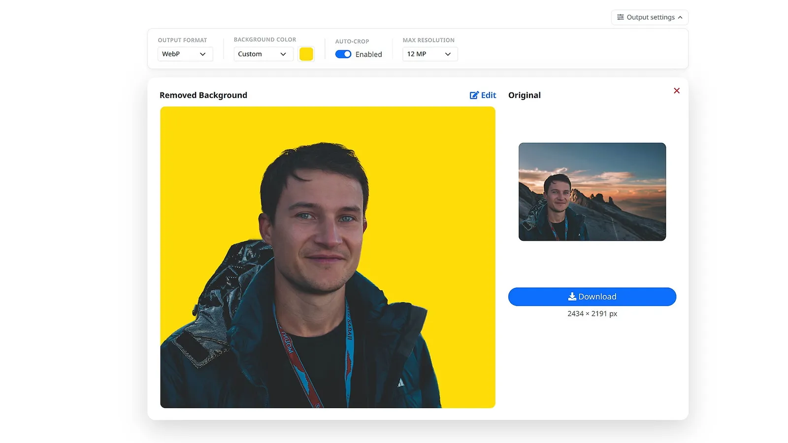Click the Original heading

(525, 95)
